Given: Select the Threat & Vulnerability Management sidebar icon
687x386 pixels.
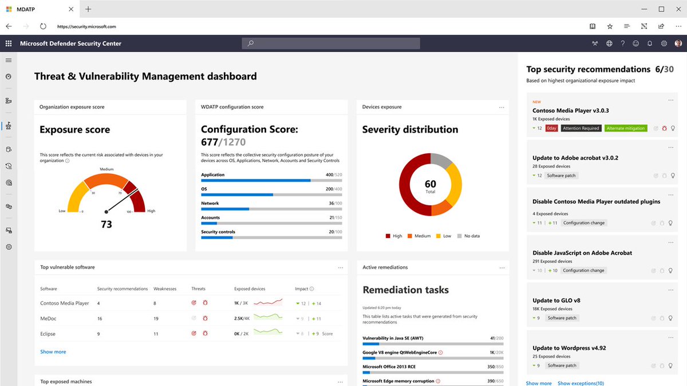Looking at the screenshot, I should click(9, 126).
